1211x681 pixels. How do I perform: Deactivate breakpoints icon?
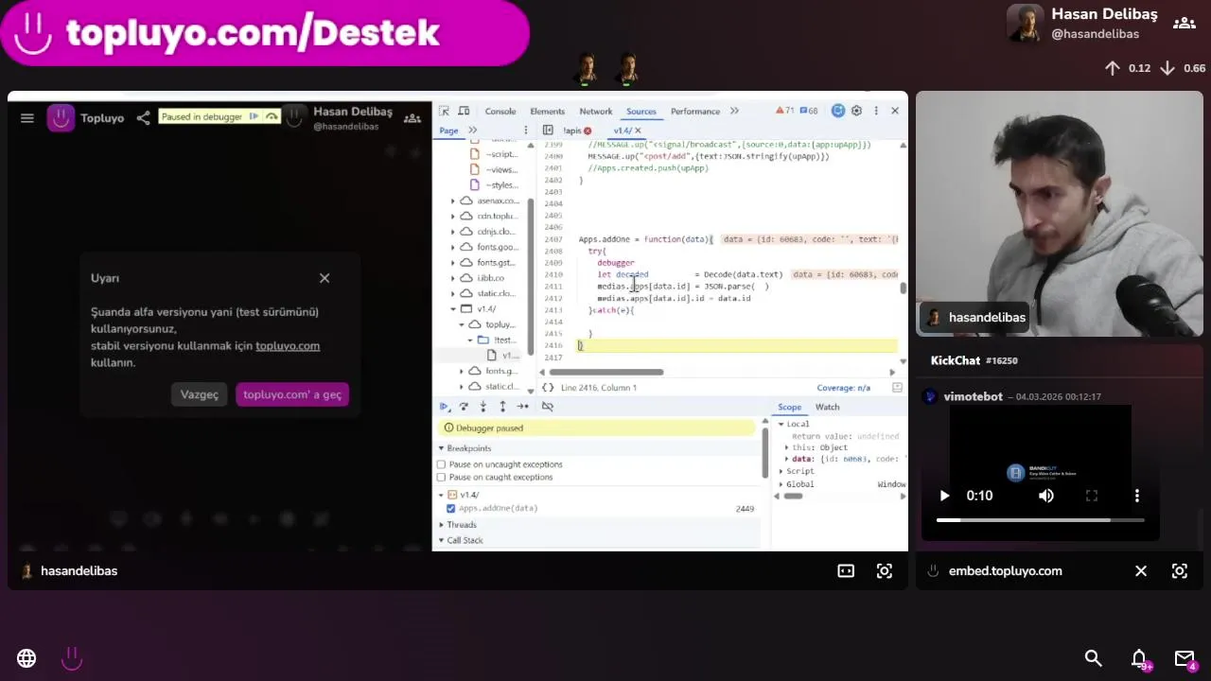coord(547,407)
